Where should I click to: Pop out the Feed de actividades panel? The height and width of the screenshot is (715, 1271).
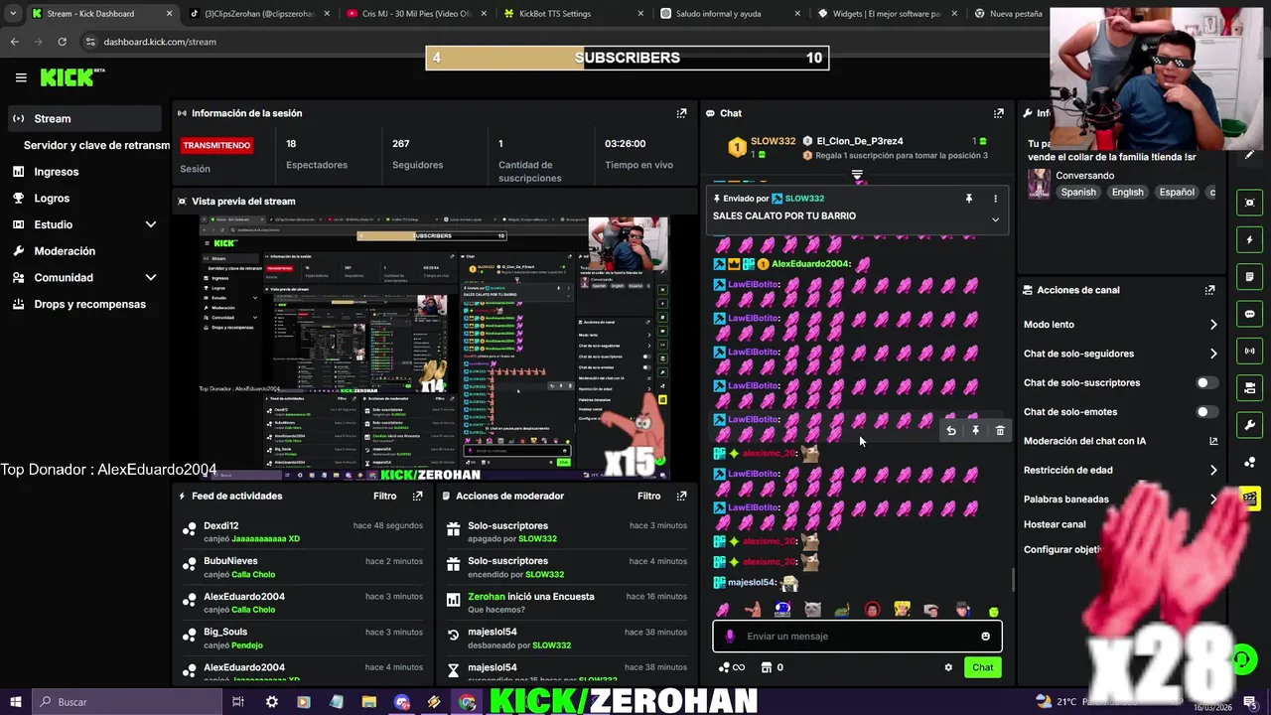[x=417, y=496]
